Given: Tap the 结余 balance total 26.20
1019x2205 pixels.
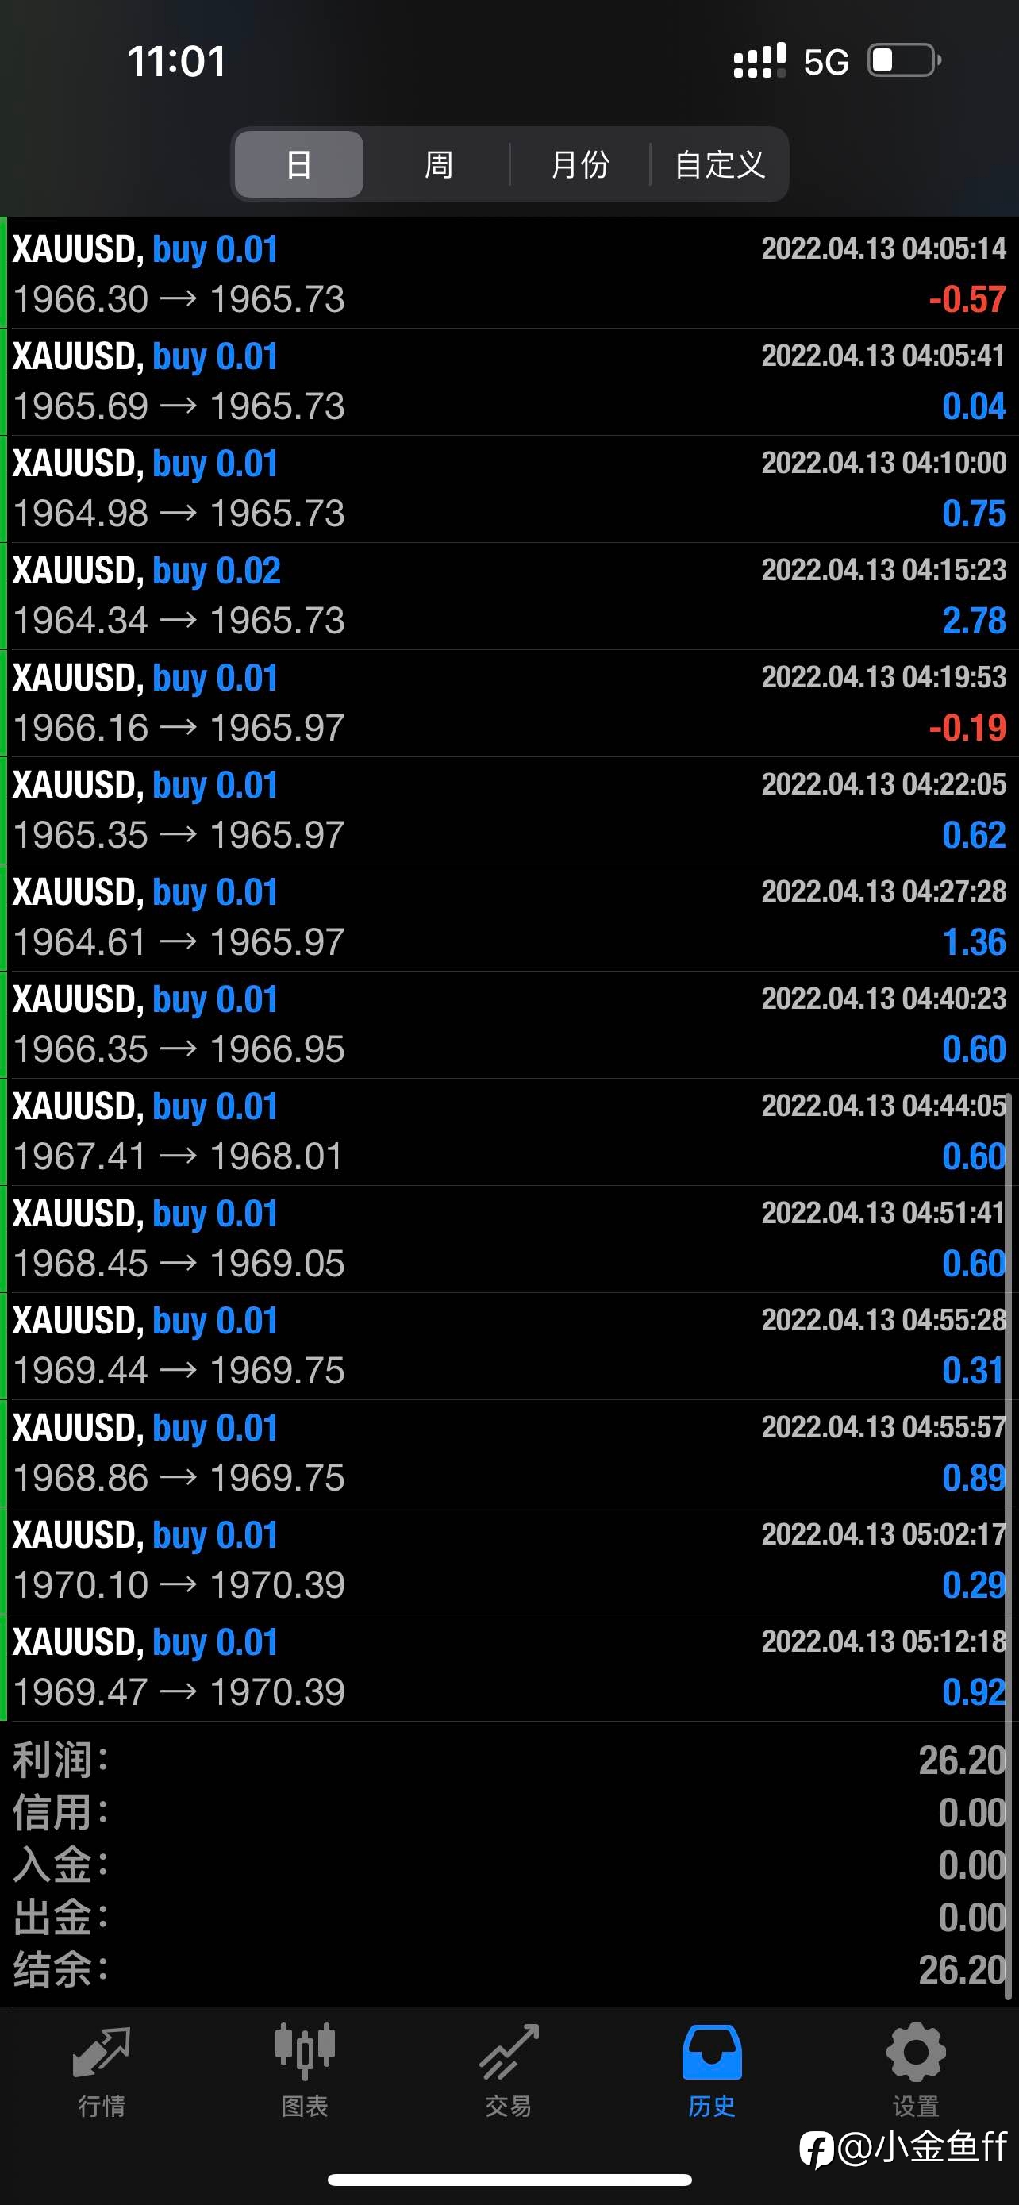Looking at the screenshot, I should click(962, 1969).
